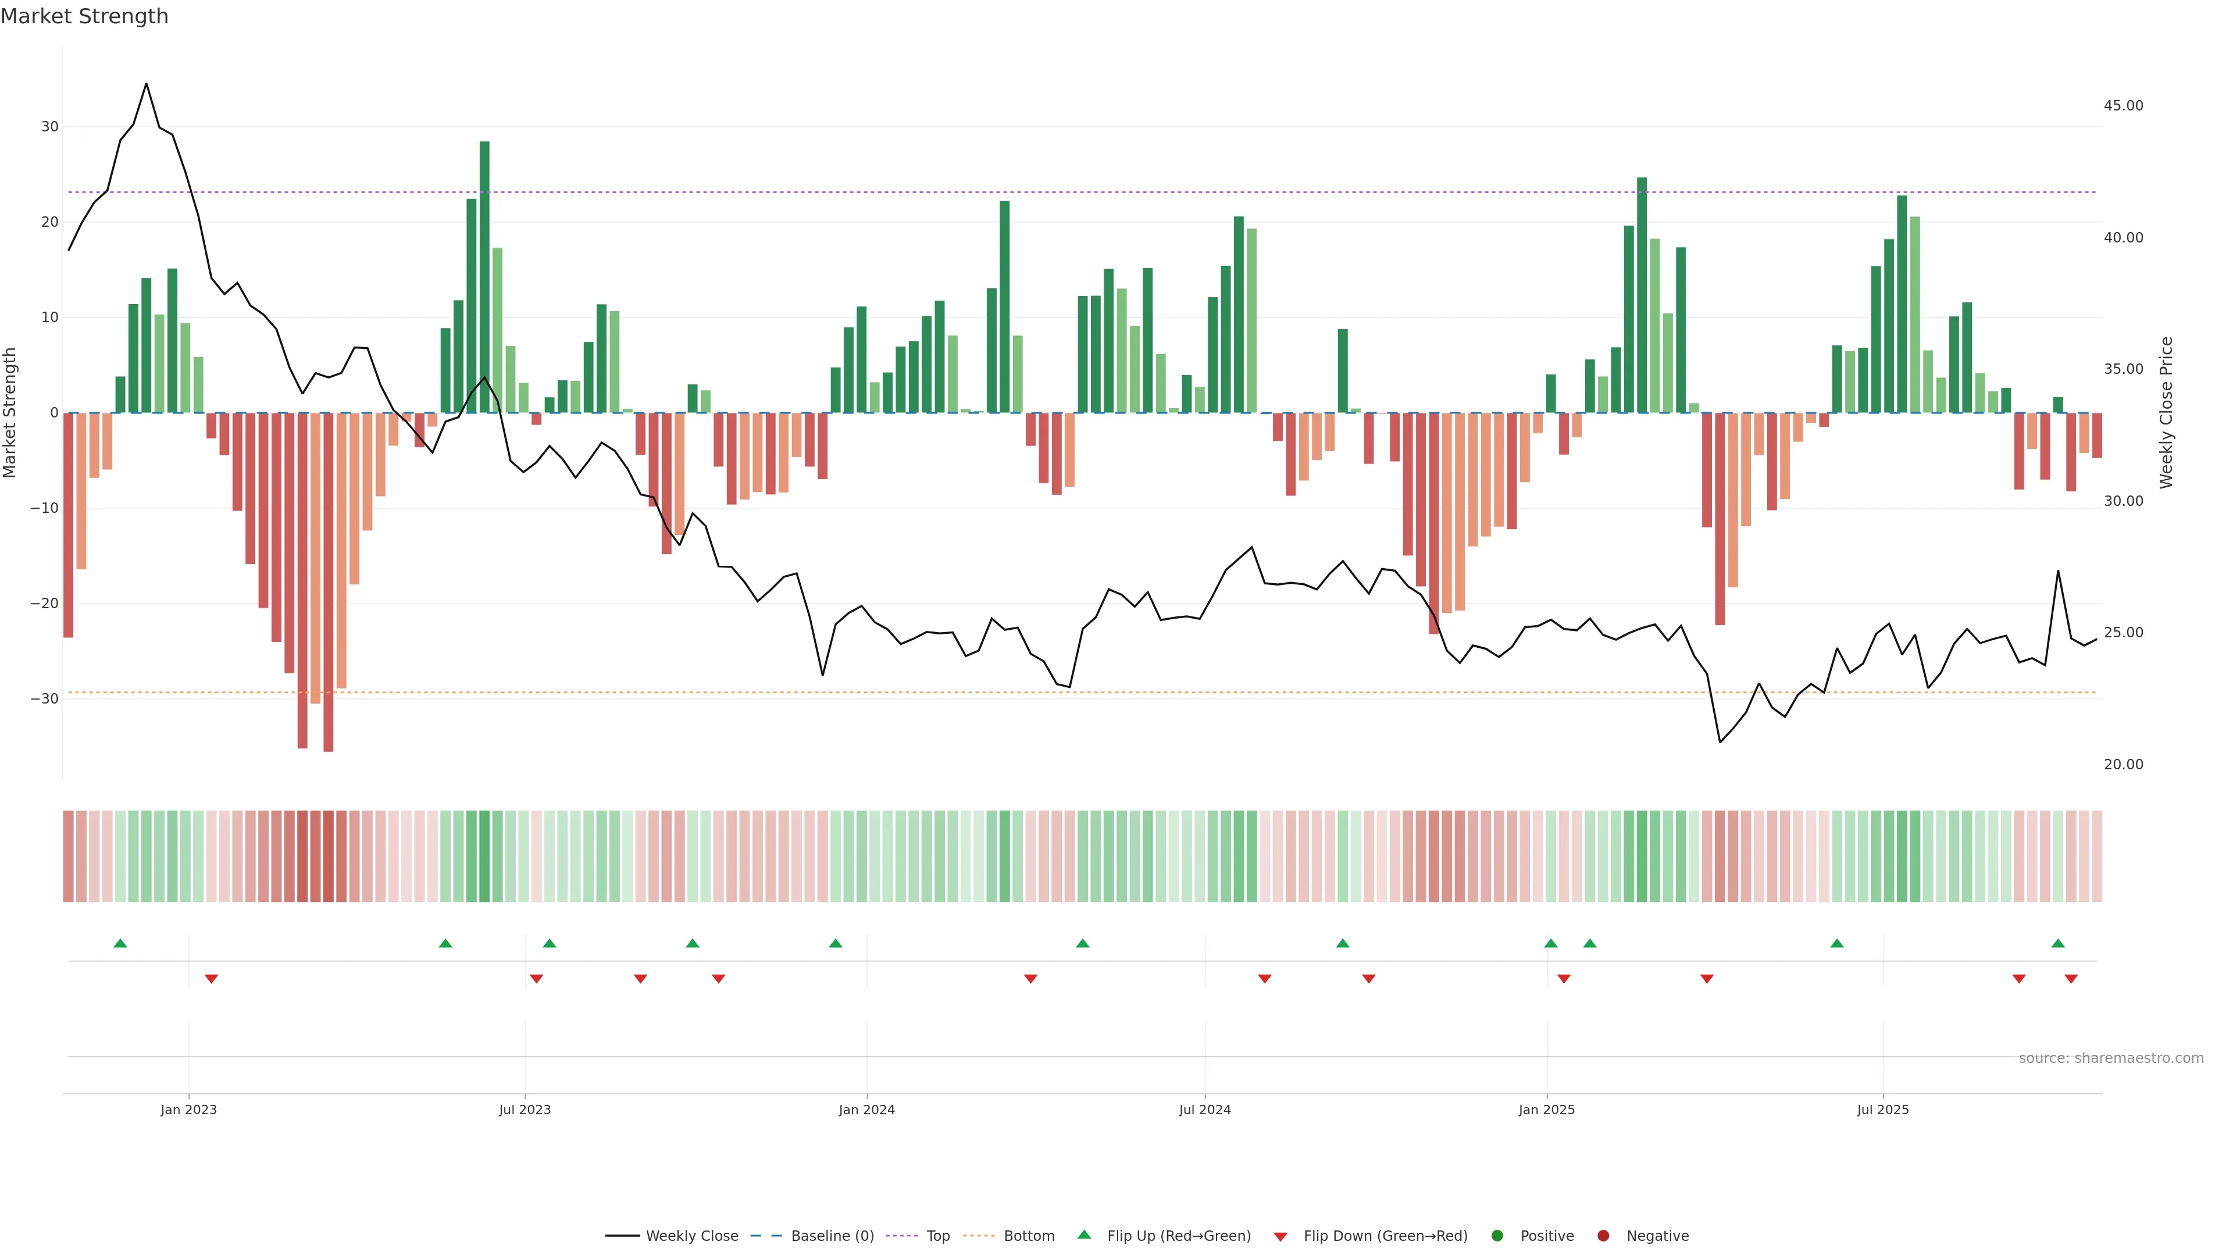
Task: Click flip-up triangle just after Jul 2023
Action: (x=549, y=943)
